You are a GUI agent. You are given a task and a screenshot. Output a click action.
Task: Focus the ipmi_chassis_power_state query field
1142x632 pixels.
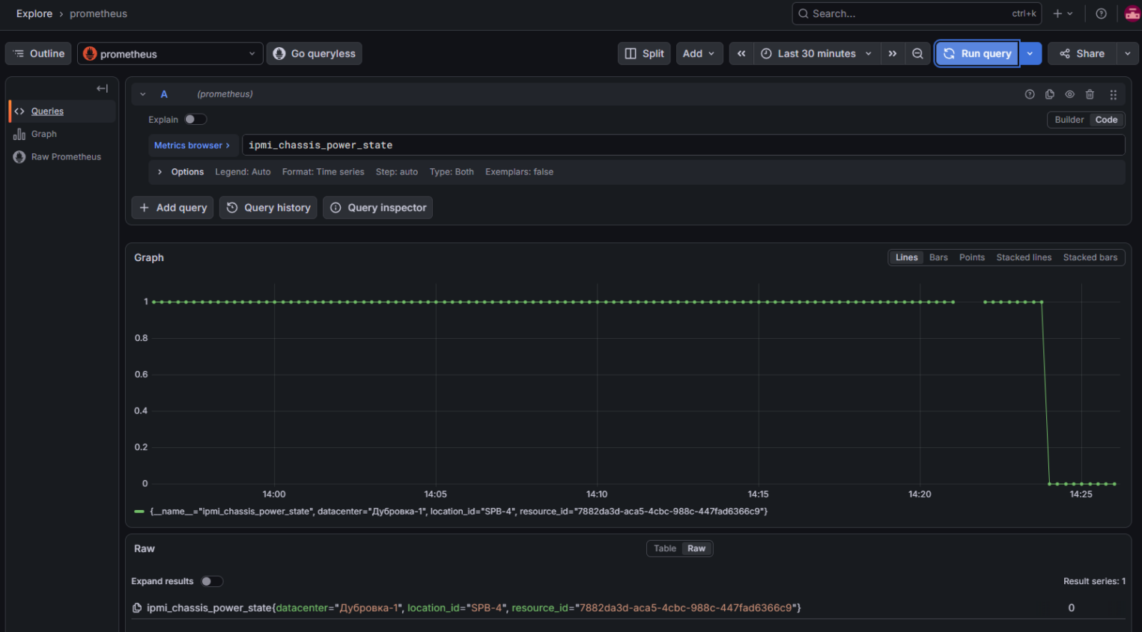683,145
